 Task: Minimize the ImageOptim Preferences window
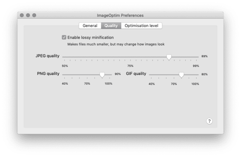28,15
